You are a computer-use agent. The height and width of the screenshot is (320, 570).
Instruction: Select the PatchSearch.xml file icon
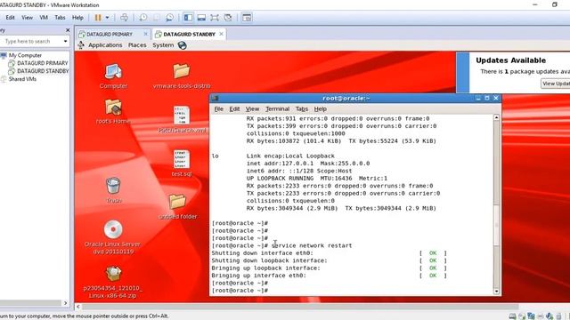182,119
